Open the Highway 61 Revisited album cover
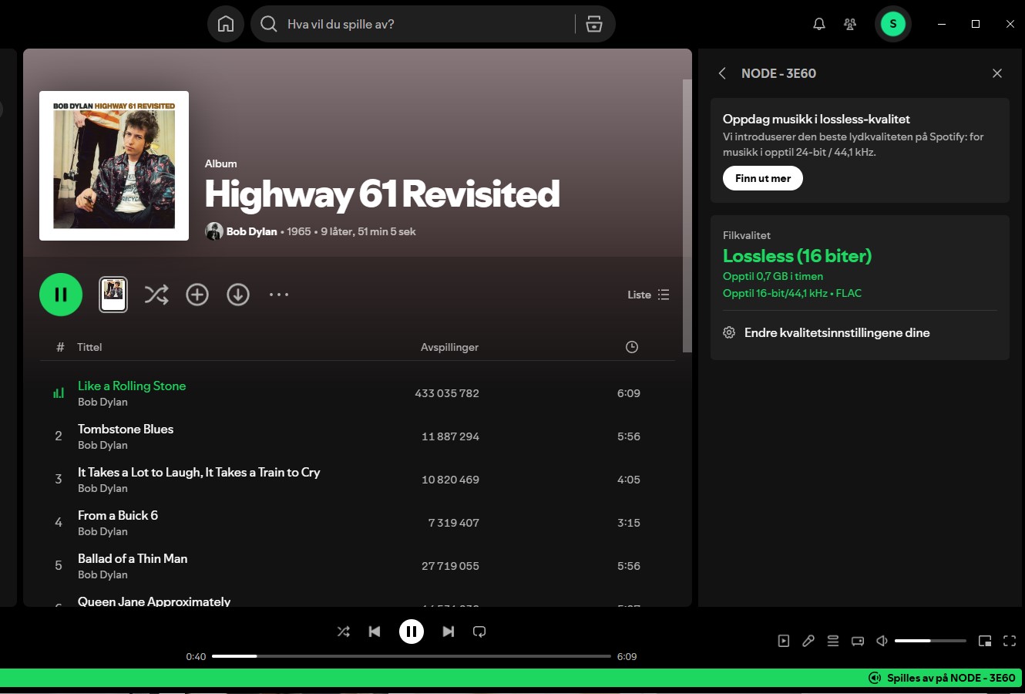This screenshot has height=694, width=1025. point(114,166)
